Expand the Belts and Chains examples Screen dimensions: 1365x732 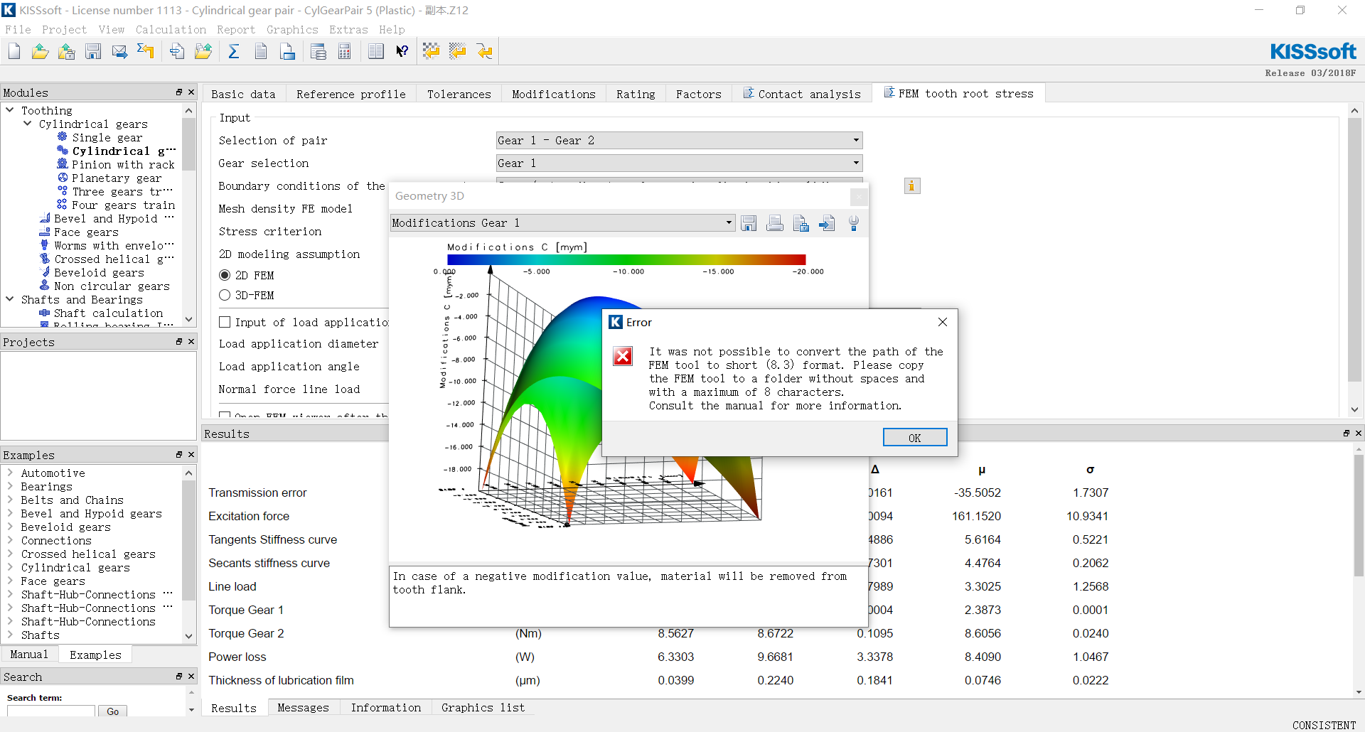[10, 500]
